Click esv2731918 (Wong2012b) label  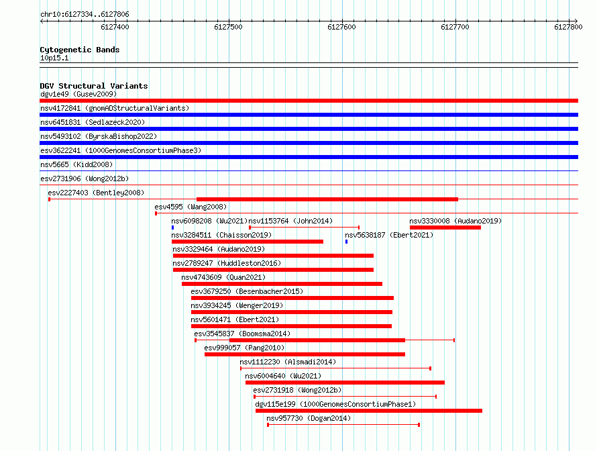point(297,390)
